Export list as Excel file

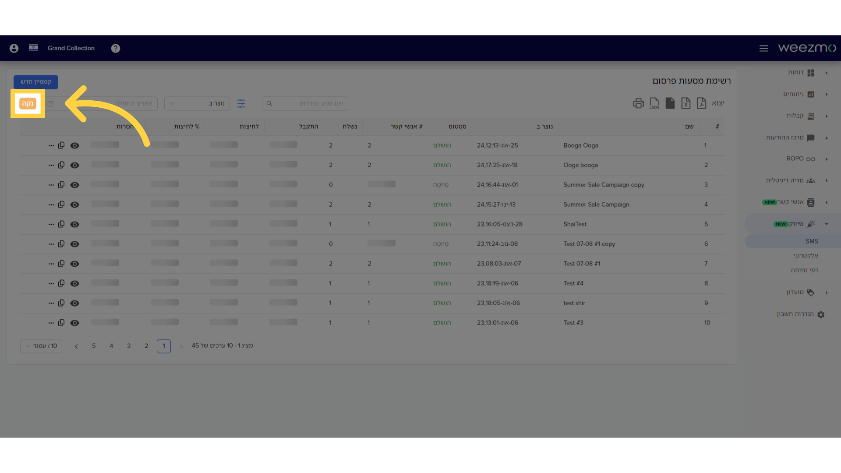(686, 103)
